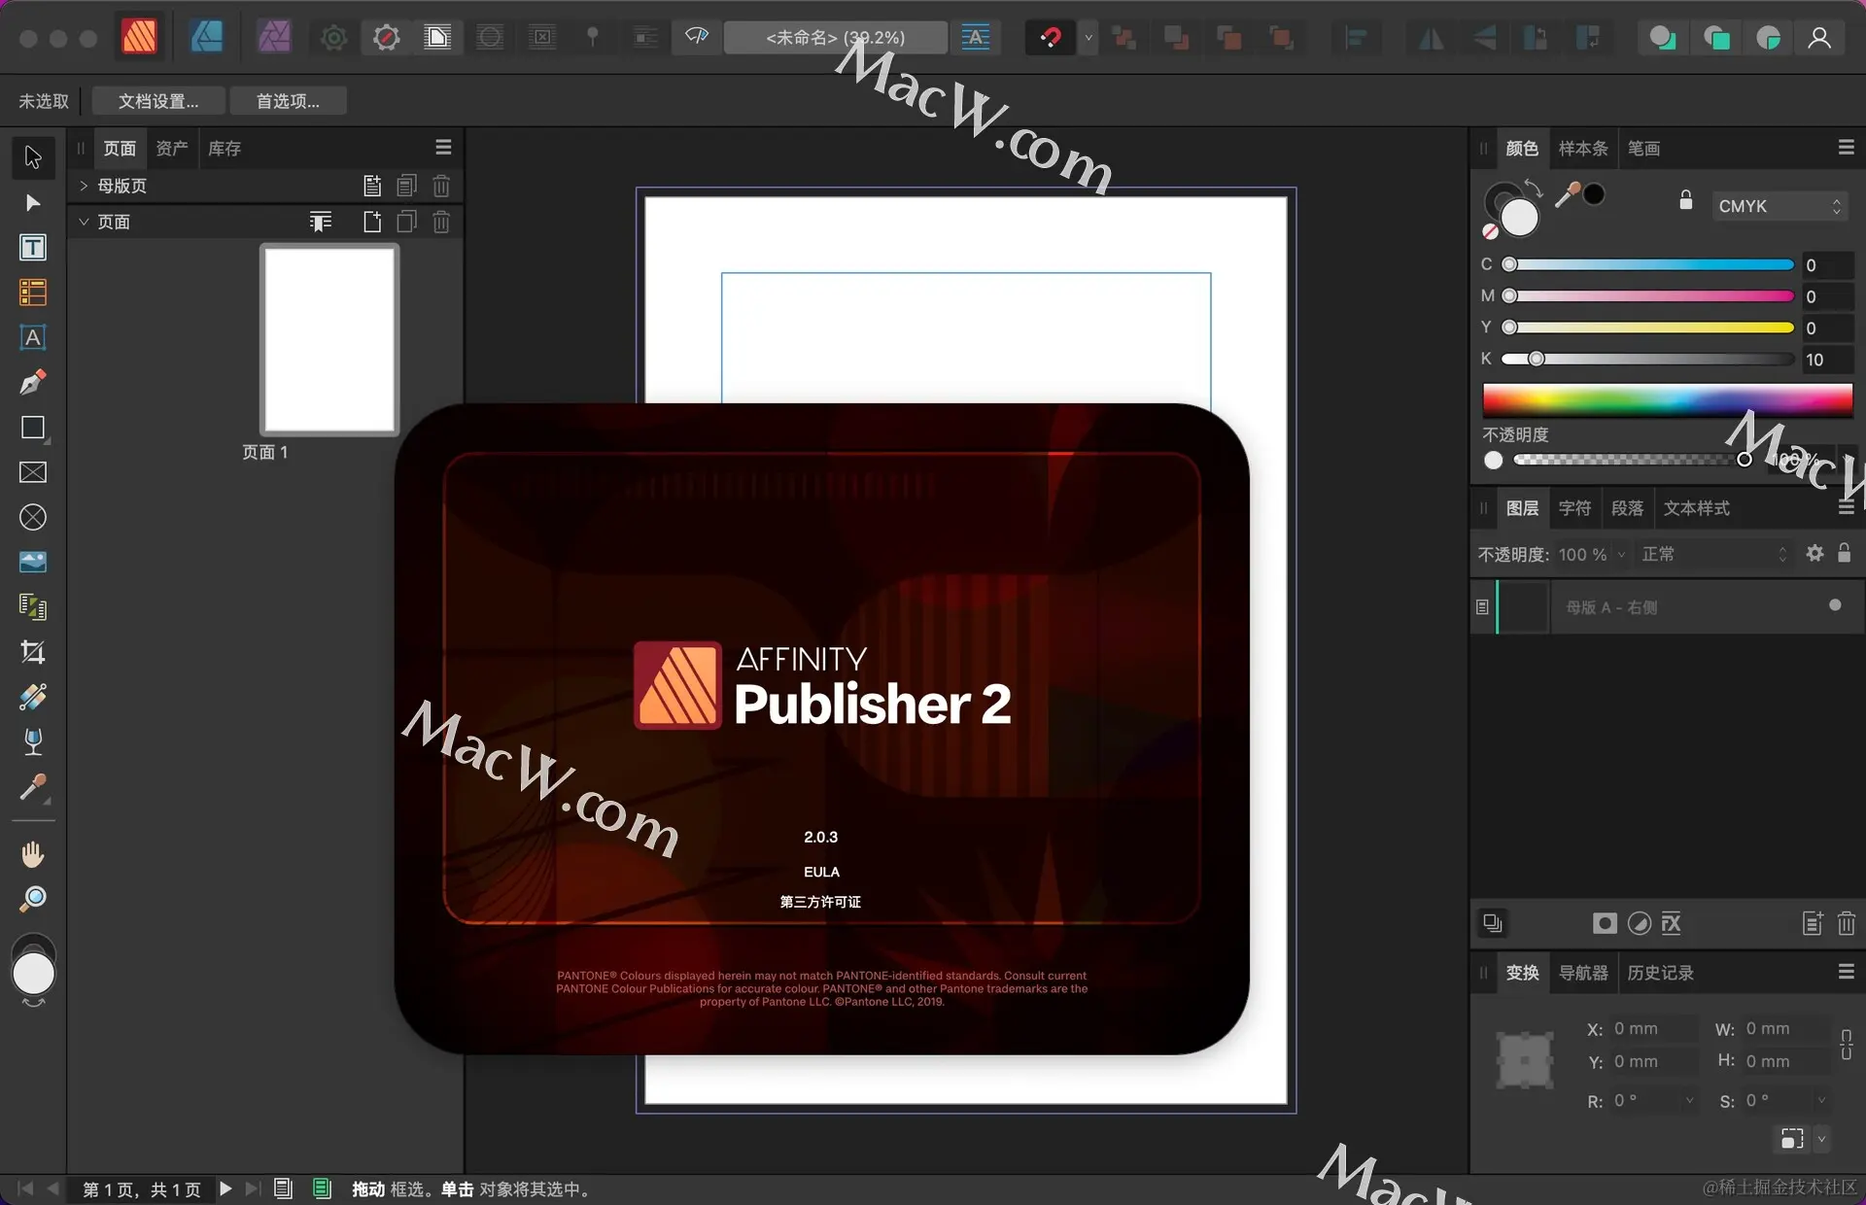This screenshot has width=1866, height=1205.
Task: Select the Rectangle tool
Action: point(32,428)
